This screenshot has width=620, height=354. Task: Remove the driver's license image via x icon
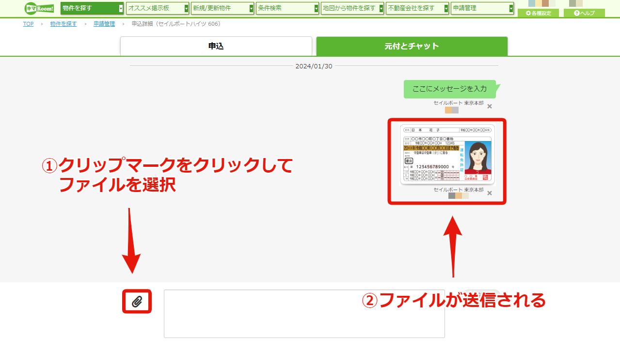coord(490,193)
